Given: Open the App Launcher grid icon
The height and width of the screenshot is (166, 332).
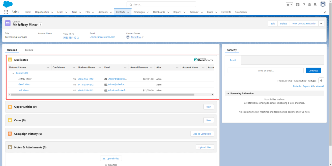Looking at the screenshot, I should click(6, 12).
